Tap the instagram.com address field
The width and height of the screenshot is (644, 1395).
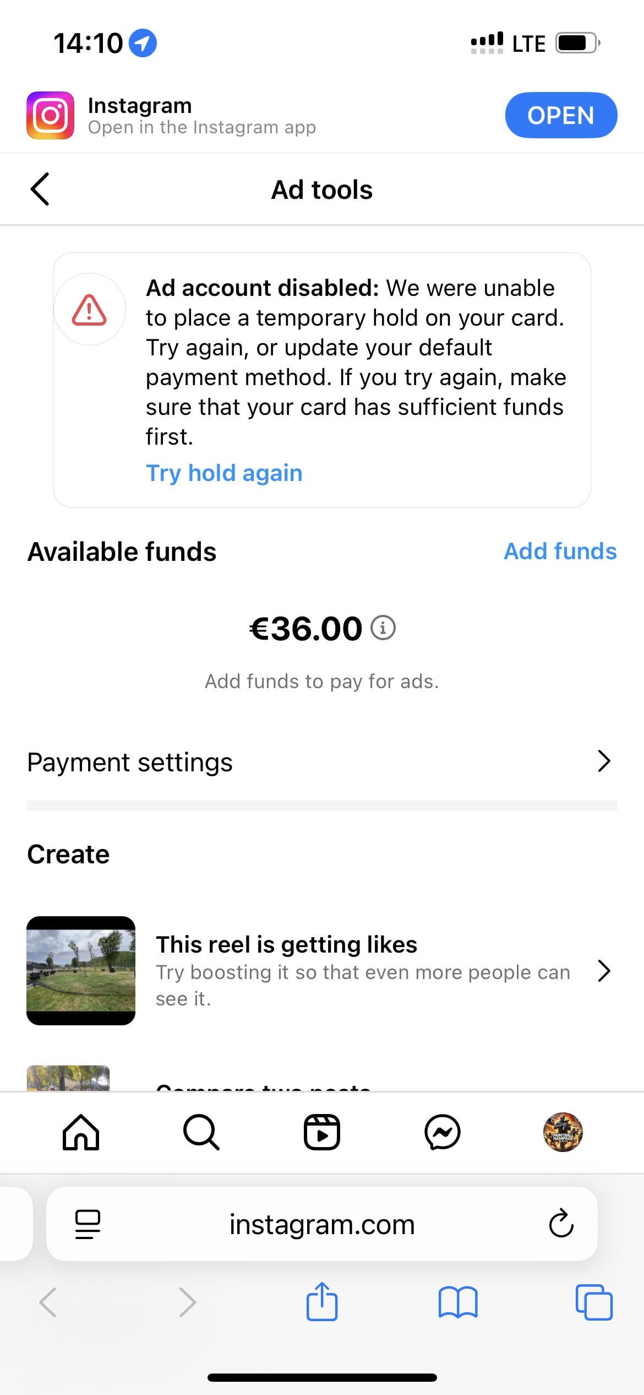tap(322, 1224)
